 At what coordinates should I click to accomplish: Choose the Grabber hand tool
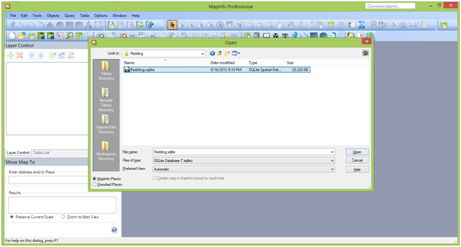[280, 25]
